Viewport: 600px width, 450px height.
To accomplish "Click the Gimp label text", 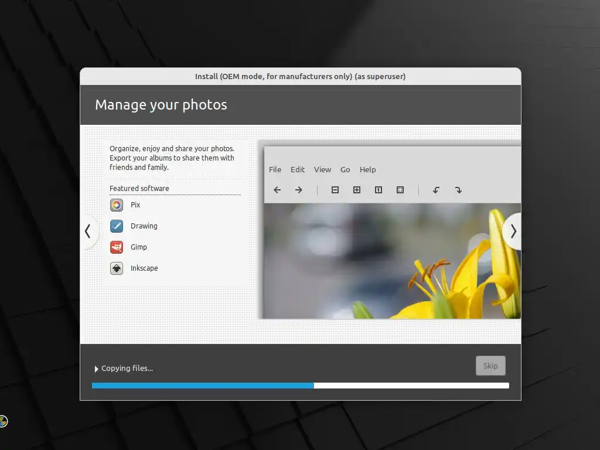I will pyautogui.click(x=139, y=247).
